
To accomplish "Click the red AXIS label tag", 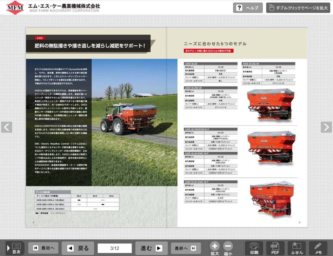I will coord(40,38).
